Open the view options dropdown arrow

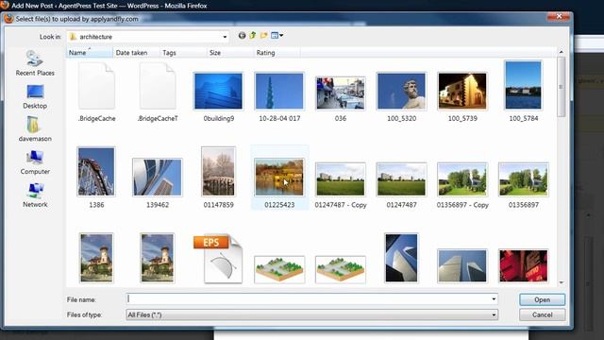tap(281, 36)
